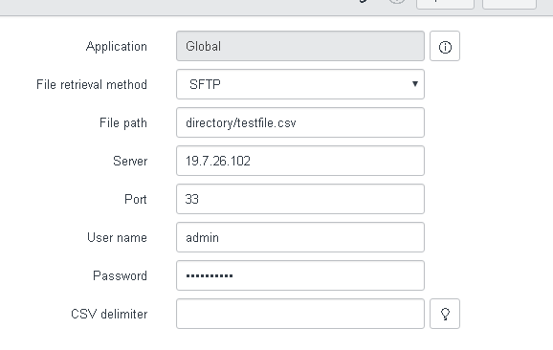
Task: Click the 'File retrieval method' label
Action: [x=92, y=84]
